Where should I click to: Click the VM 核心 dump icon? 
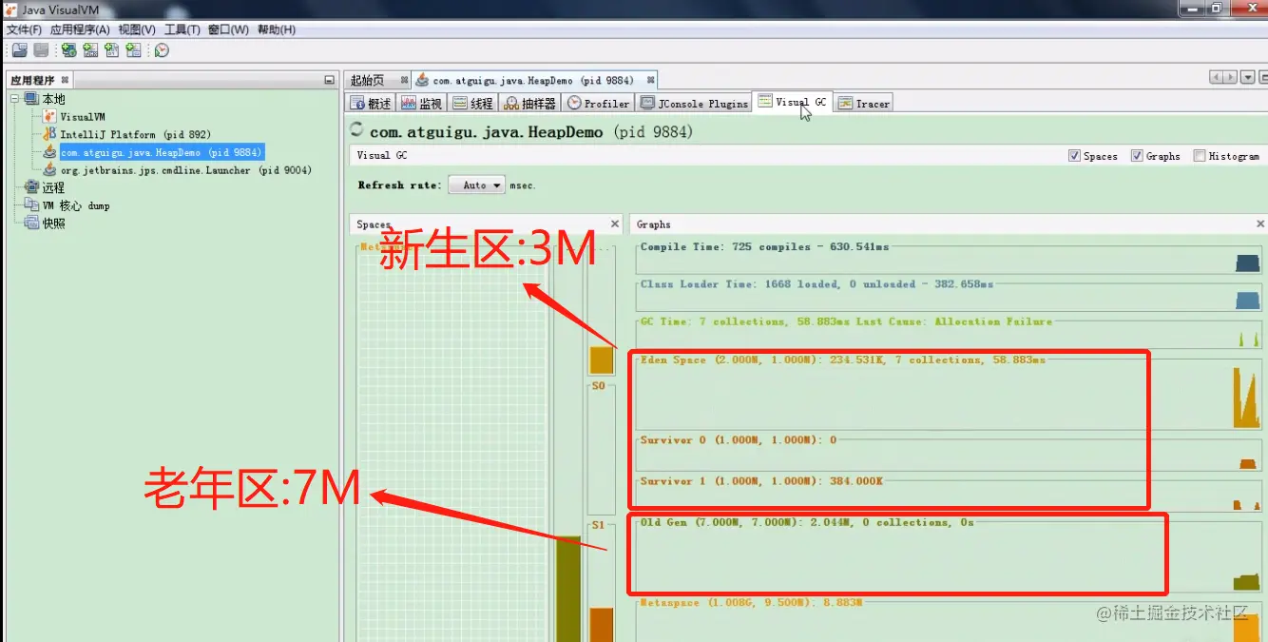[x=31, y=205]
